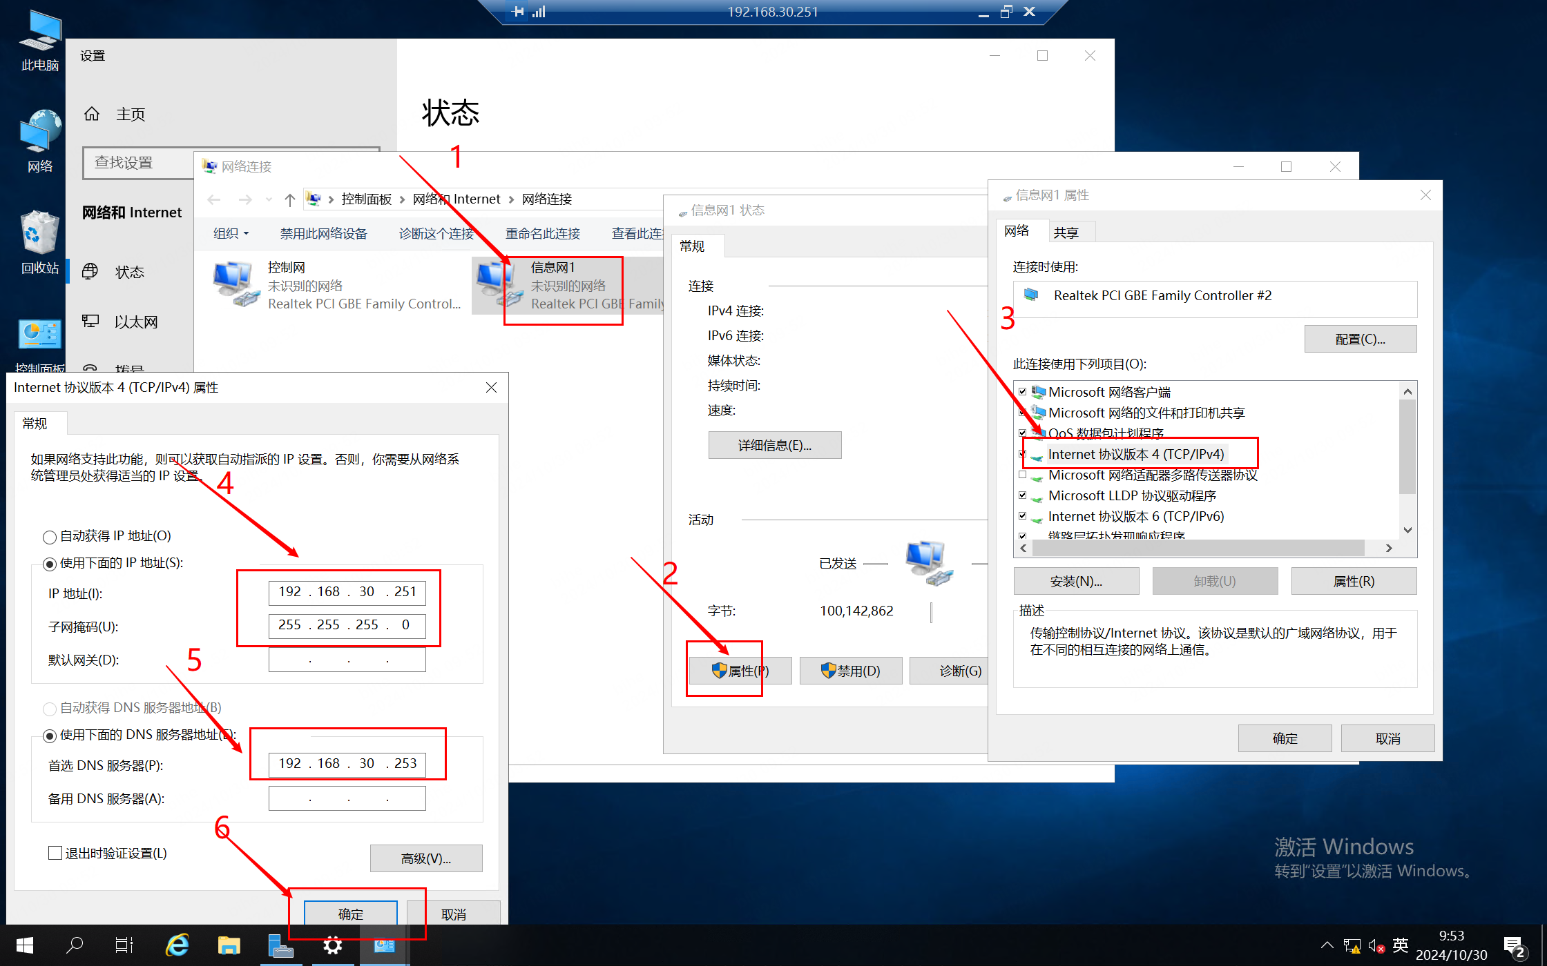Open File Explorer from the taskbar
Viewport: 1547px width, 966px height.
229,945
